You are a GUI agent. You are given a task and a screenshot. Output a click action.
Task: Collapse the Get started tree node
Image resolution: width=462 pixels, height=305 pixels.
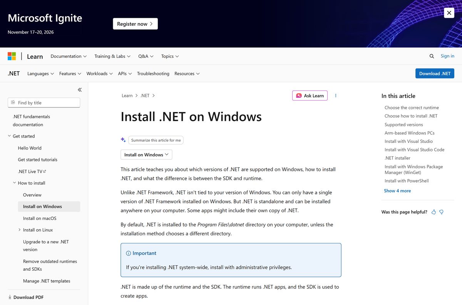[x=9, y=136]
